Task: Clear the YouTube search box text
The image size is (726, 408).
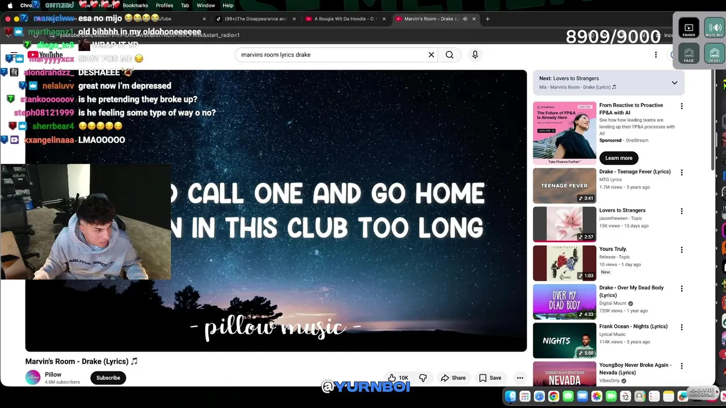Action: pyautogui.click(x=431, y=55)
